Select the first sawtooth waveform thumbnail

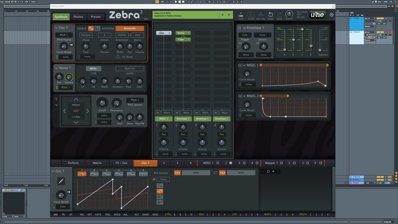coord(82,174)
